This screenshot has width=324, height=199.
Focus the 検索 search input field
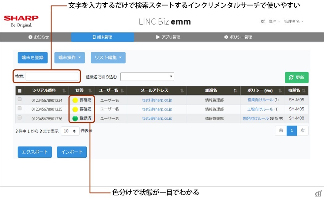click(x=52, y=77)
